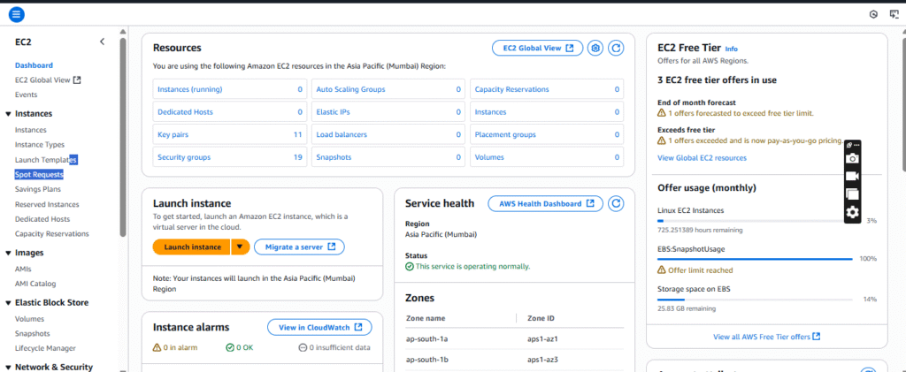Collapse the Instances section in the sidebar
The image size is (906, 372).
tap(8, 114)
